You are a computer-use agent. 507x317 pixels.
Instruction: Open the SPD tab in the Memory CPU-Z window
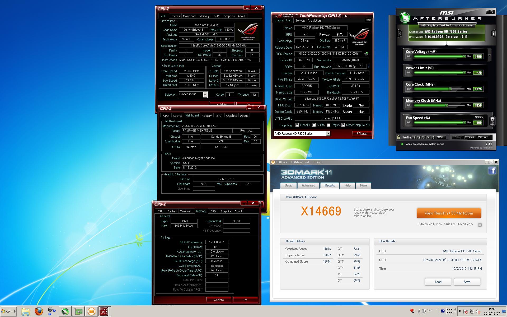213,211
